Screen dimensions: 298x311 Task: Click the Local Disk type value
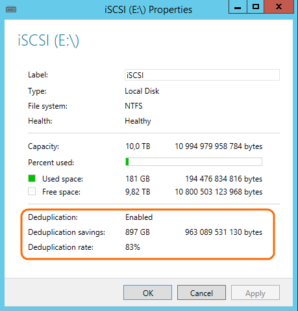click(142, 91)
